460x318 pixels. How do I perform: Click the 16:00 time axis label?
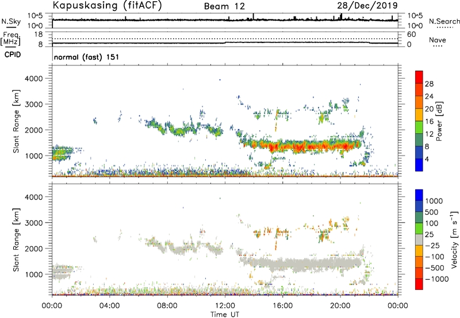(x=282, y=306)
